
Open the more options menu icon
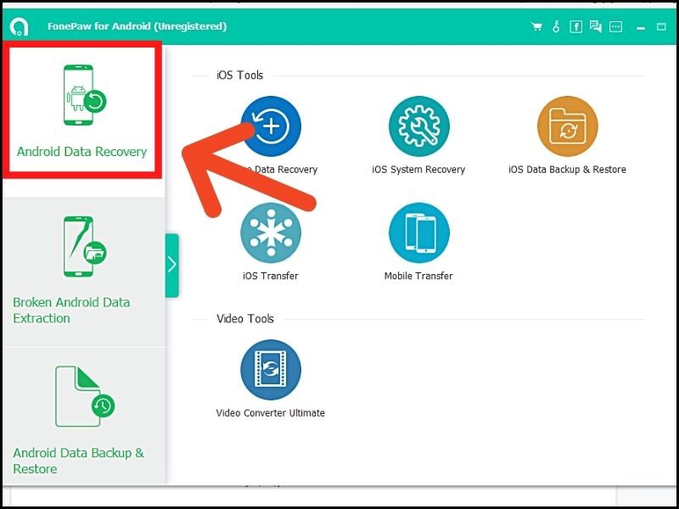tap(616, 27)
